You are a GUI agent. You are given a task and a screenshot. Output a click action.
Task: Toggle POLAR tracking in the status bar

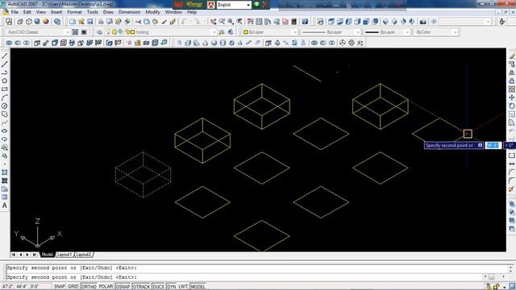(106, 287)
